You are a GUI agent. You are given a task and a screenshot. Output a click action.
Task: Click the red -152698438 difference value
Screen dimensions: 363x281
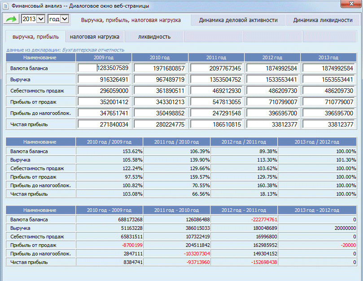point(264,262)
